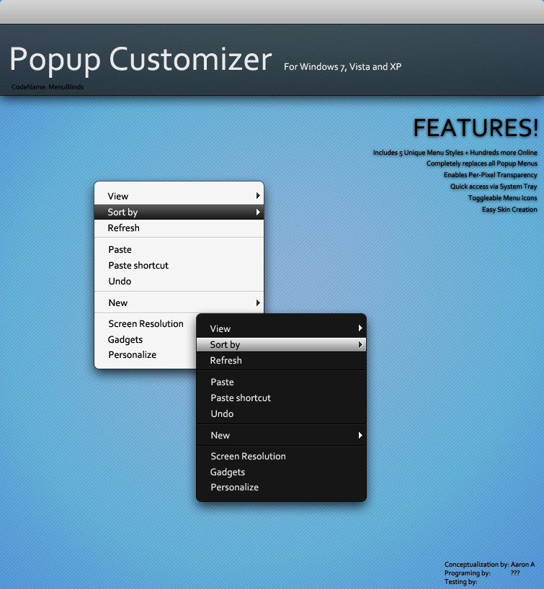Click 'Includes 5 Unique Menu Styles' line
Screen dimensions: 544x589
tap(455, 153)
